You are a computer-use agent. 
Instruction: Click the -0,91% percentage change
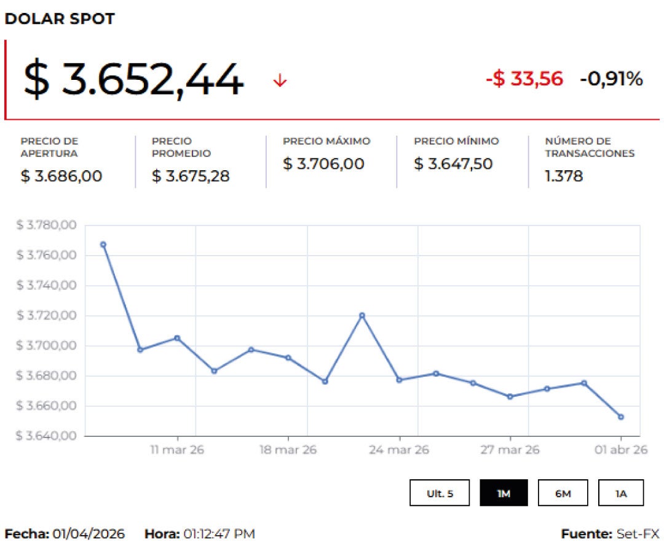pyautogui.click(x=611, y=79)
